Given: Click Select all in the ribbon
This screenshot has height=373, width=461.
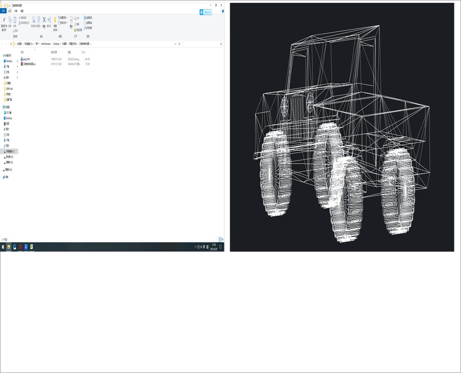Looking at the screenshot, I should click(88, 17).
